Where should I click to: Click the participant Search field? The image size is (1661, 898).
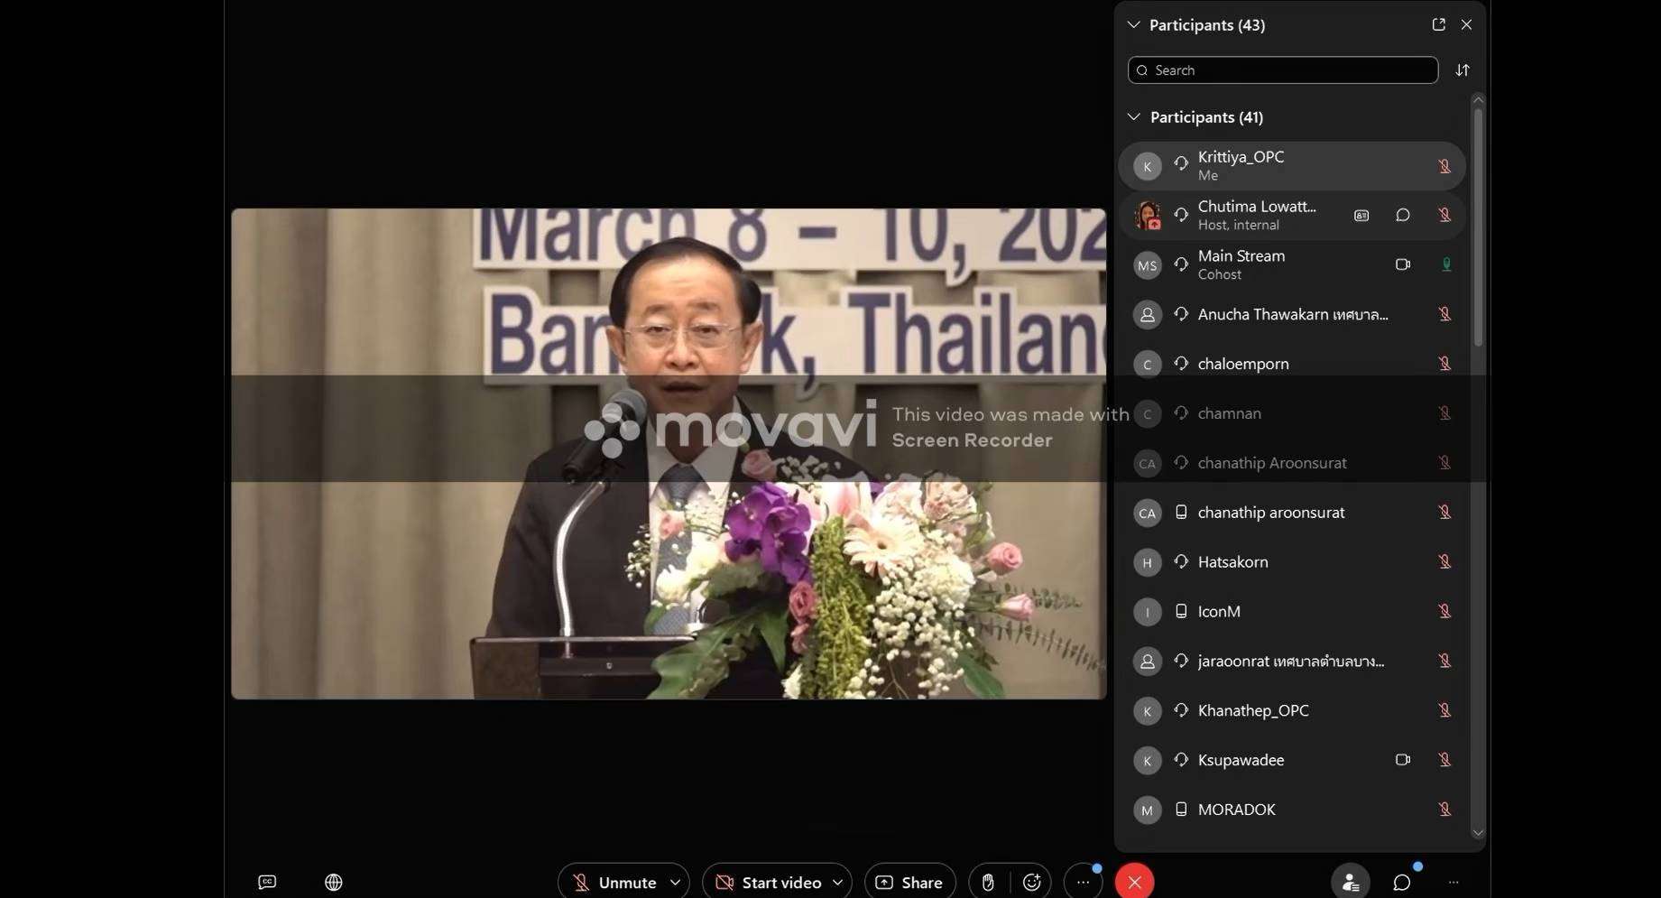(x=1282, y=70)
